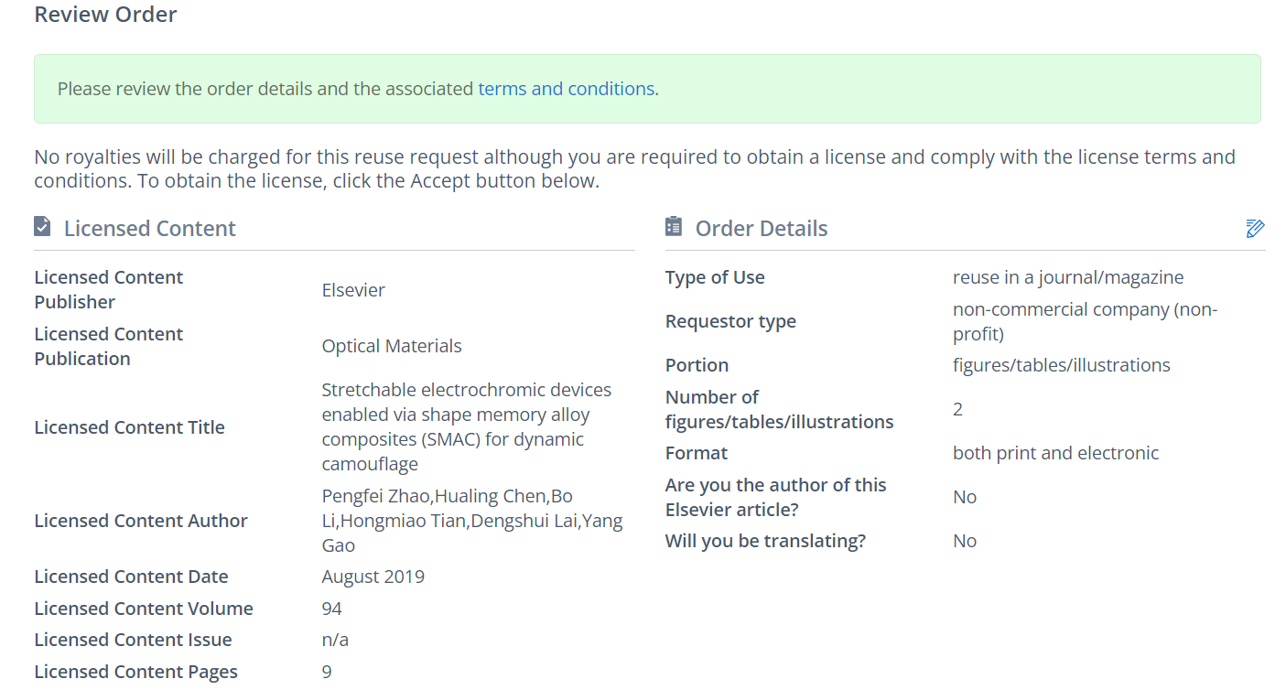This screenshot has height=690, width=1286.
Task: Click the Licensed Content document icon
Action: [42, 226]
